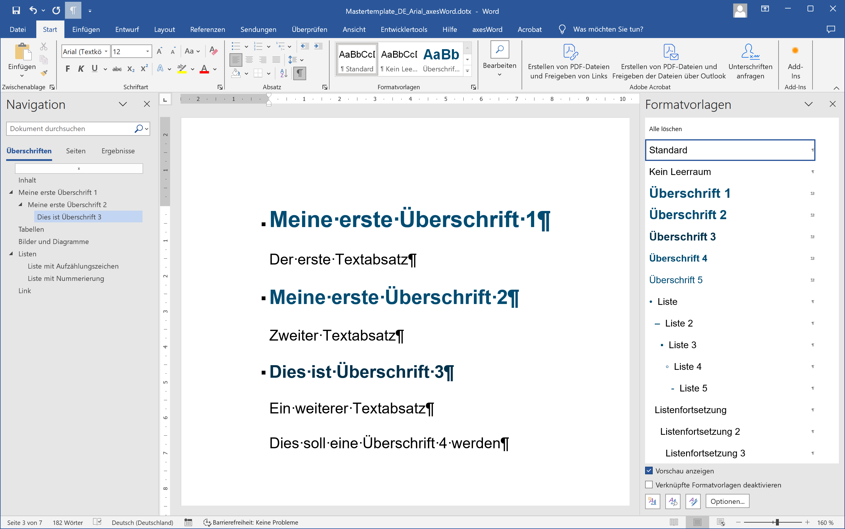
Task: Open the Add-Ins button
Action: click(795, 61)
